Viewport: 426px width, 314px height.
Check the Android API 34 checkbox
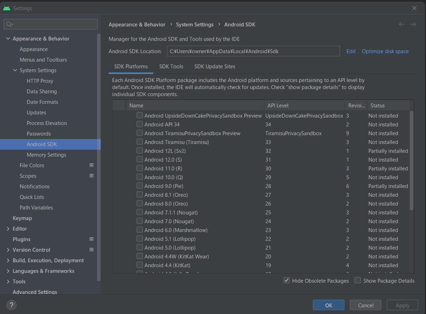140,124
